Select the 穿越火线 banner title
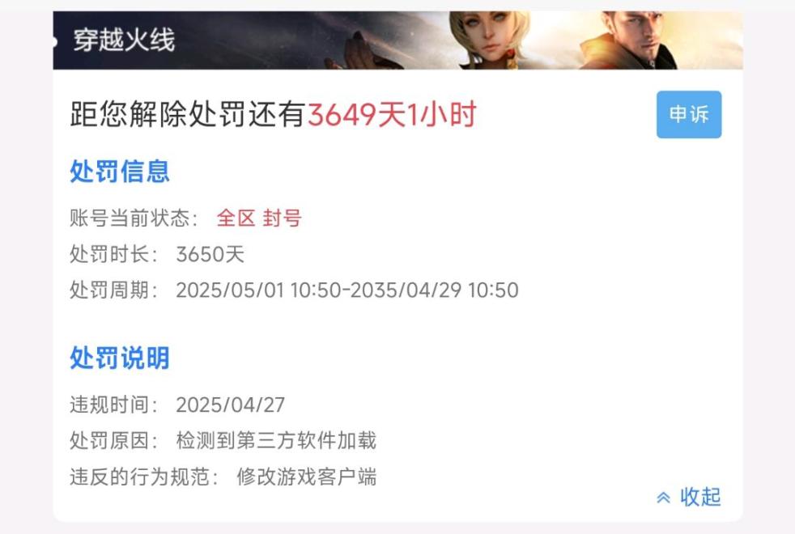The height and width of the screenshot is (534, 795). point(124,40)
